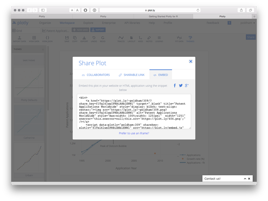Share plot on Facebook icon
268x201 pixels.
coord(175,85)
